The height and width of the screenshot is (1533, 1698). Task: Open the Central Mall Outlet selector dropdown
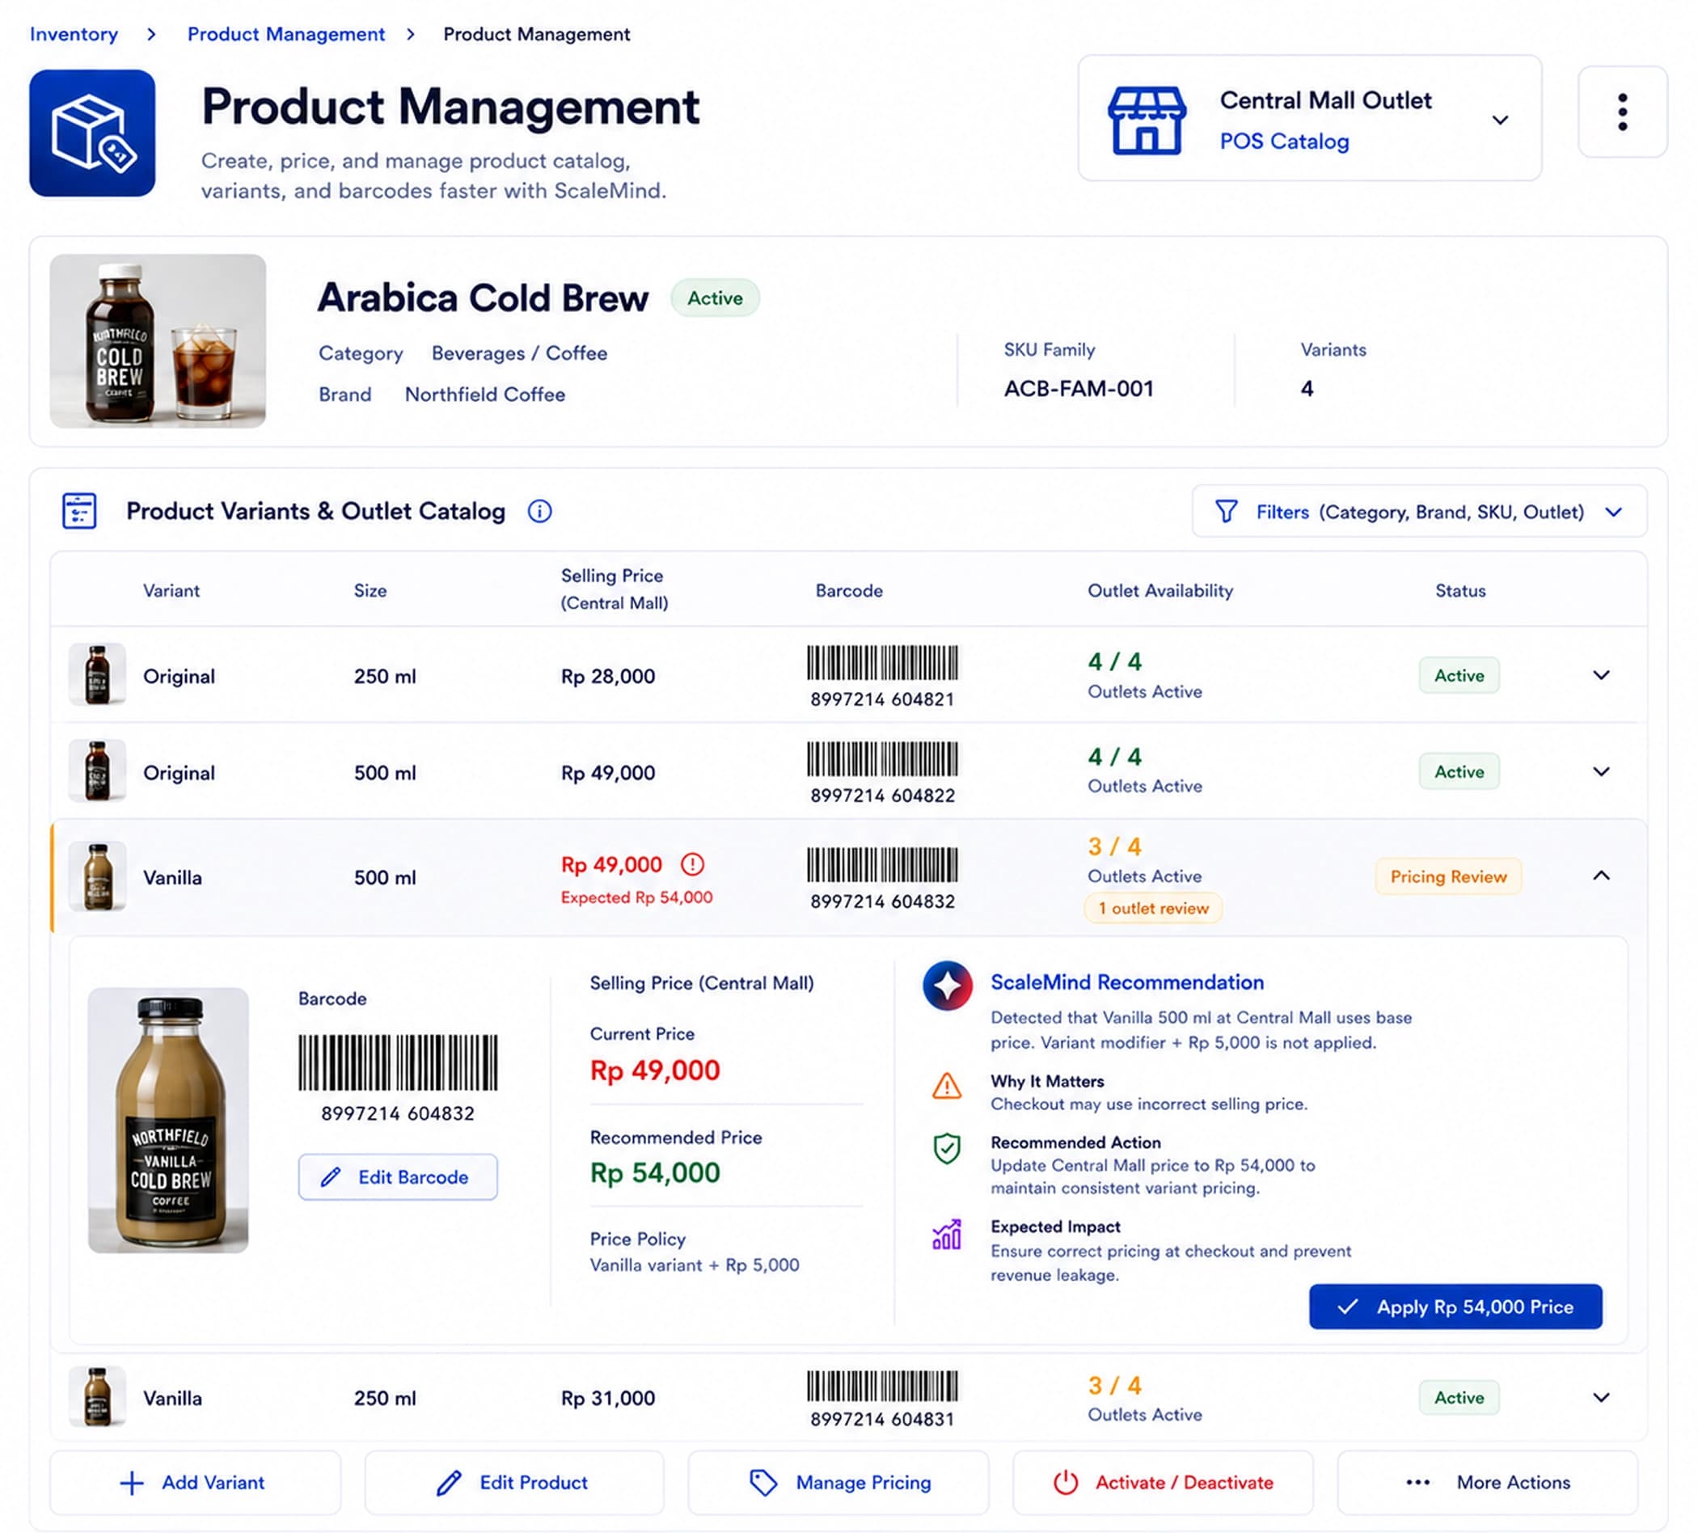pos(1310,118)
